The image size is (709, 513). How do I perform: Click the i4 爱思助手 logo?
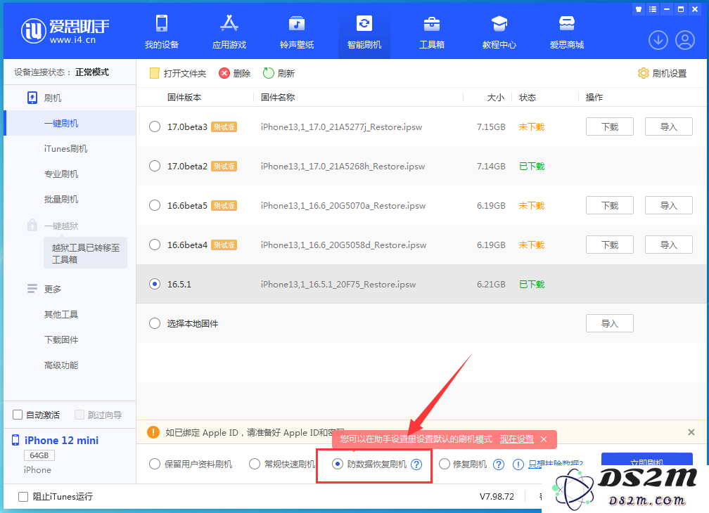click(x=65, y=31)
